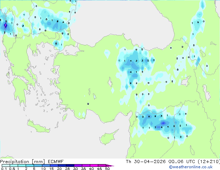220x170 pixels.
Task: Click the Precipitation [mm] legend title
Action: pos(19,161)
